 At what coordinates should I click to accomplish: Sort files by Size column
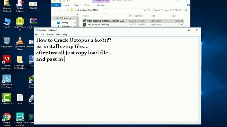click(x=173, y=16)
